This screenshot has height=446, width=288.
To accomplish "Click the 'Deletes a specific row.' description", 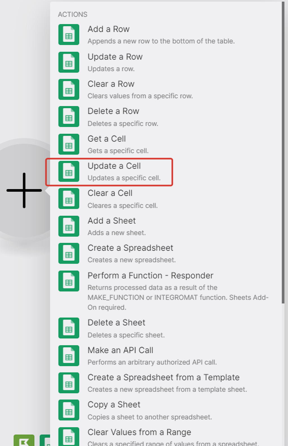I will tap(123, 123).
